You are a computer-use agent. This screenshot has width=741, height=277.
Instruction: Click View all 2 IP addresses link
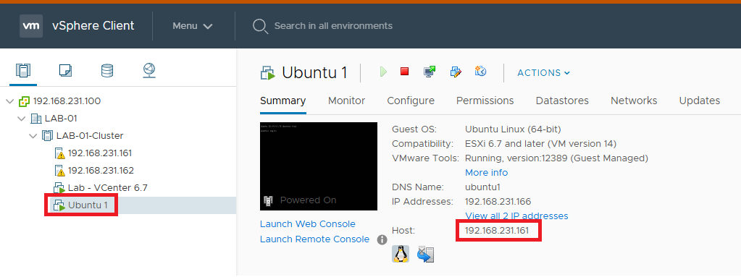pyautogui.click(x=516, y=216)
